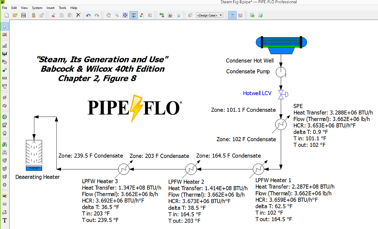Select the text annotation T tool
The width and height of the screenshot is (378, 229).
[x=4, y=220]
